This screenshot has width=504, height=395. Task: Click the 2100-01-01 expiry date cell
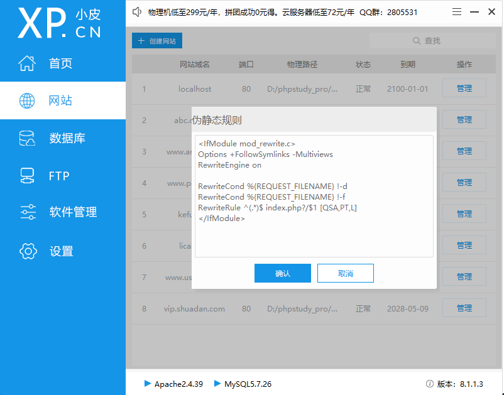coord(408,89)
